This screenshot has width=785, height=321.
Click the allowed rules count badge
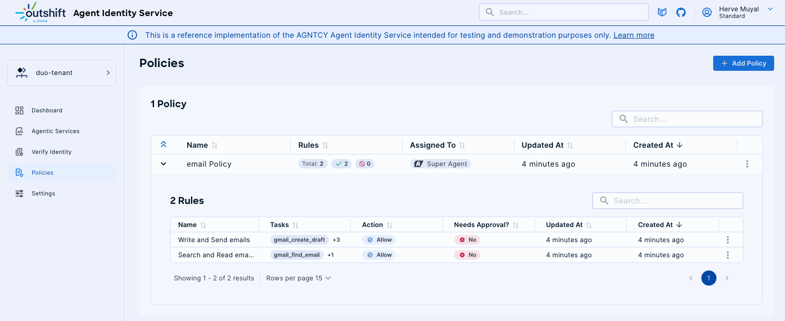pyautogui.click(x=342, y=164)
